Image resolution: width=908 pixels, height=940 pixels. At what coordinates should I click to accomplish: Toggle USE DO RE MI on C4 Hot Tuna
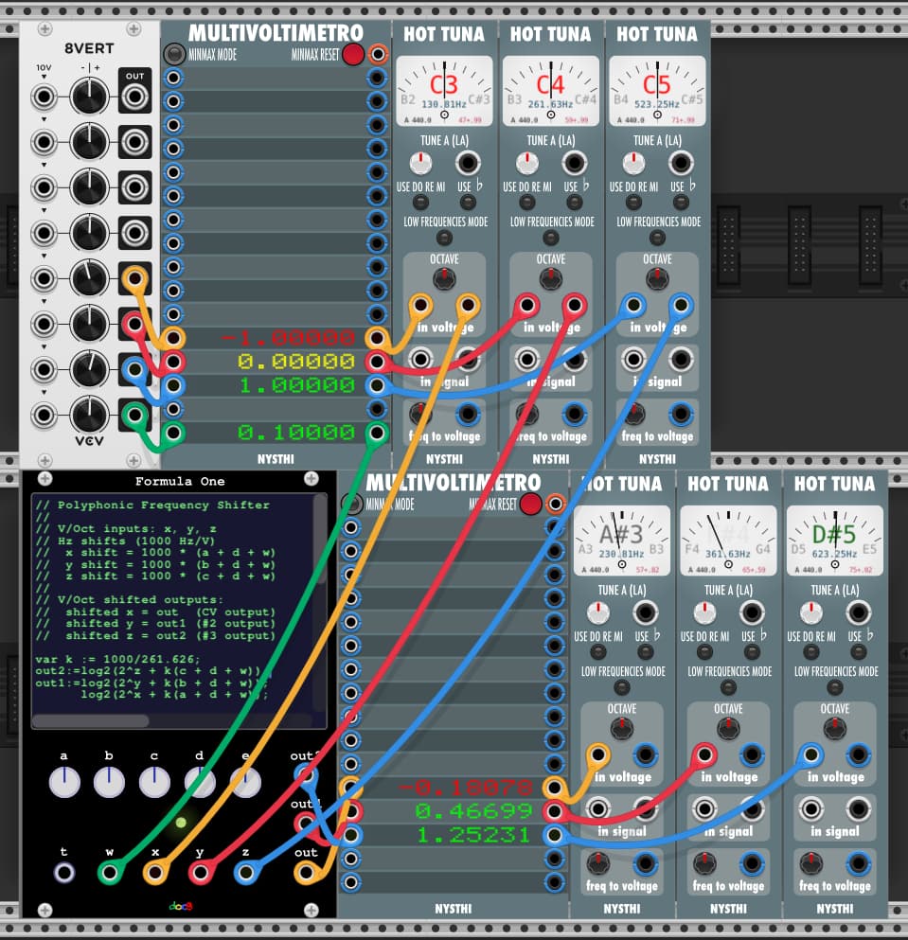tap(527, 202)
